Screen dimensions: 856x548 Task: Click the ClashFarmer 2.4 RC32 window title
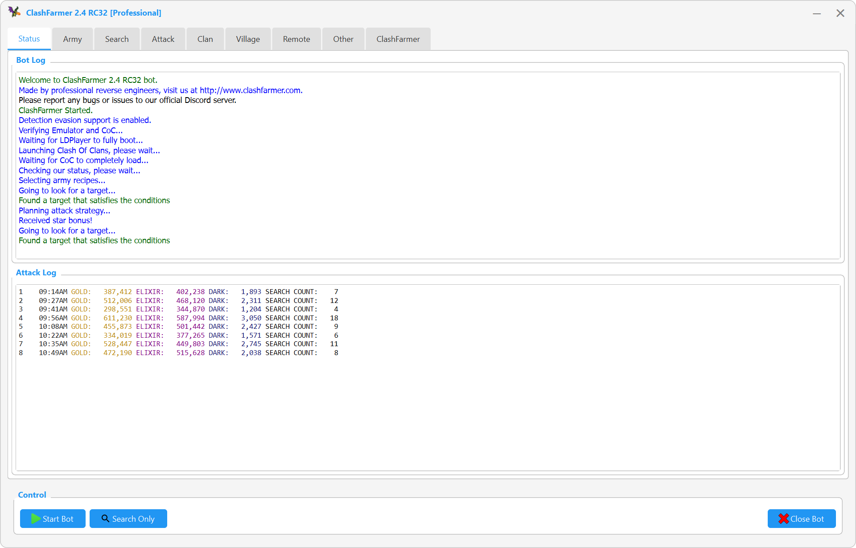94,13
